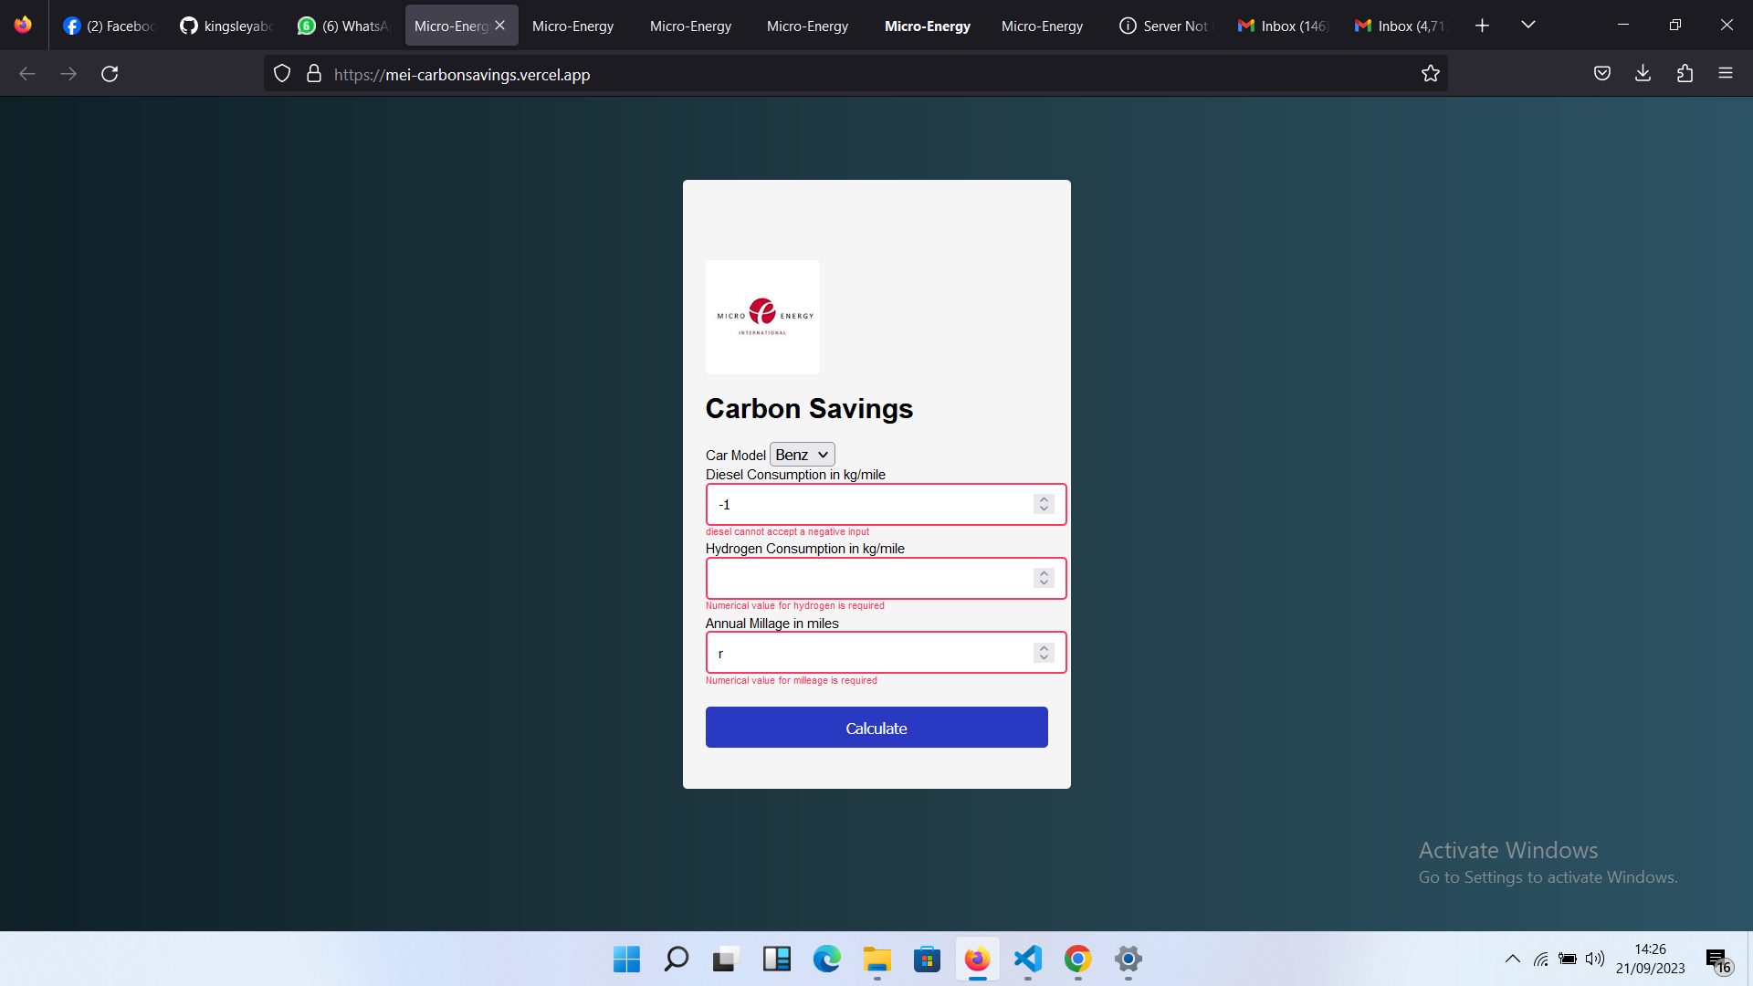Click the reload page icon

[x=110, y=74]
